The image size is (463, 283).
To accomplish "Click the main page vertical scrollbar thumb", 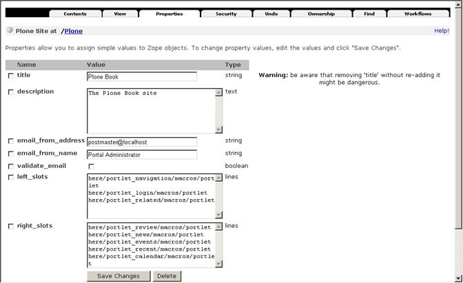I will pyautogui.click(x=458, y=118).
